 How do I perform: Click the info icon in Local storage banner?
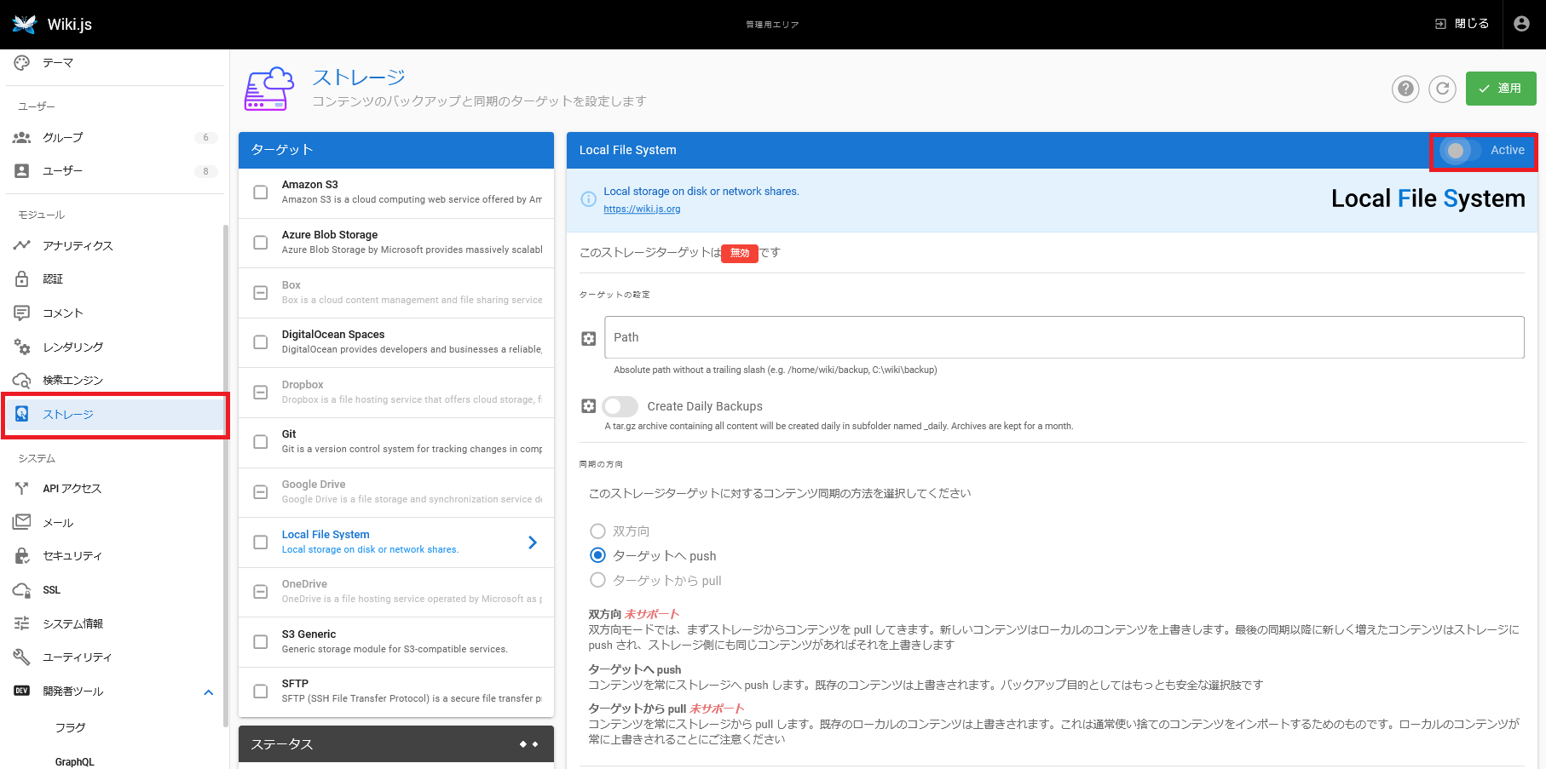tap(588, 199)
